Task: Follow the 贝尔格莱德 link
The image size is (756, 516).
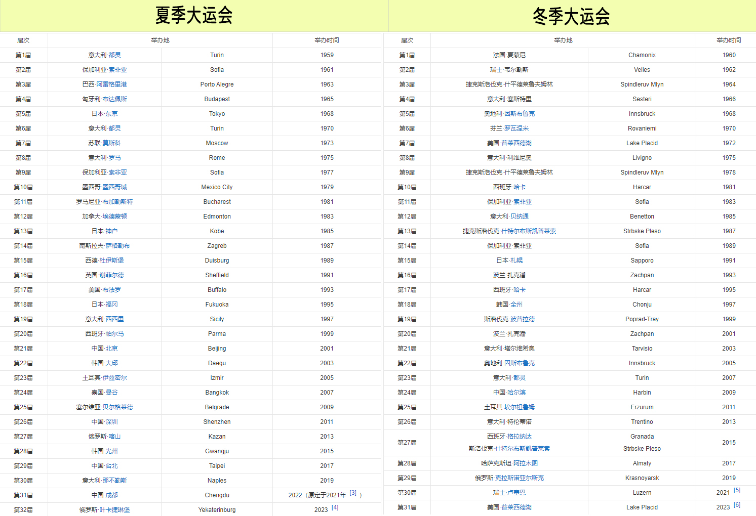Action: (118, 407)
